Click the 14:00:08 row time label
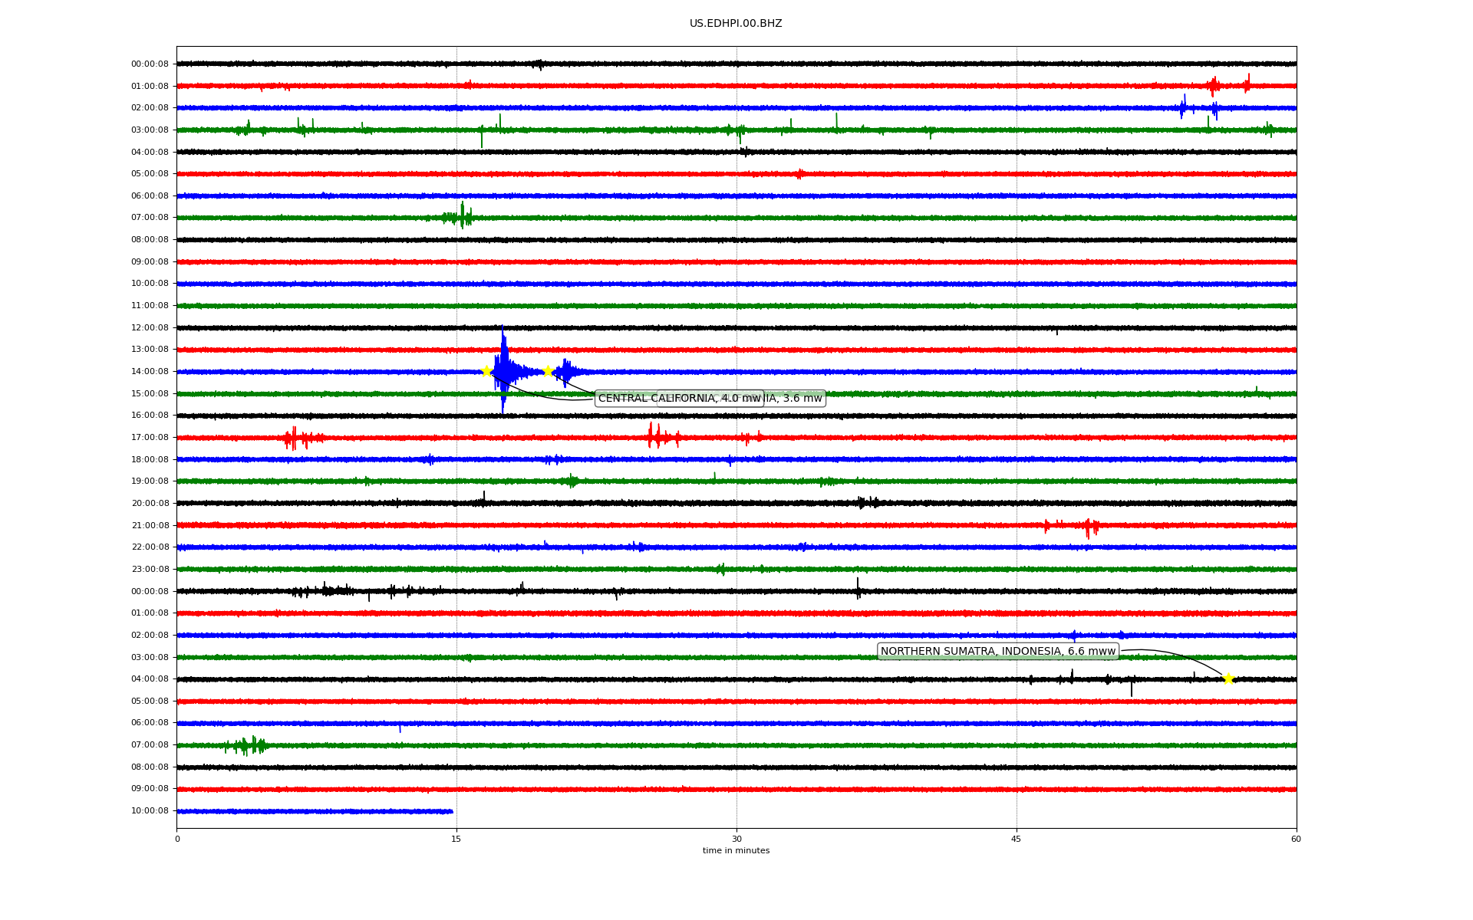 (x=150, y=372)
